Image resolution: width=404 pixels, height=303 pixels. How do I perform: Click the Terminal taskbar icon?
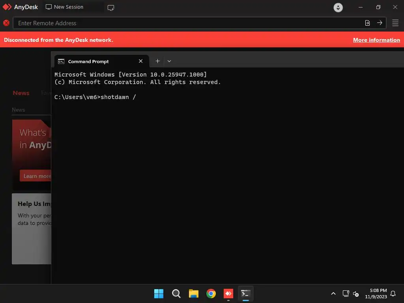pyautogui.click(x=245, y=294)
